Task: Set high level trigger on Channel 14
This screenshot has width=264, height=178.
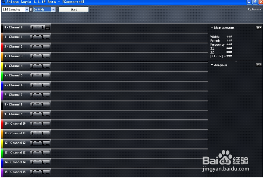Action: click(38, 162)
